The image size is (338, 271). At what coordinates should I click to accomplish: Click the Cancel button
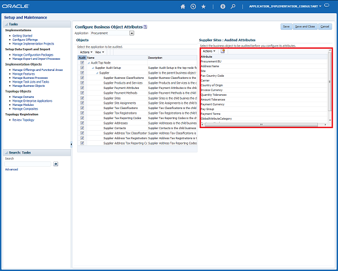[325, 26]
